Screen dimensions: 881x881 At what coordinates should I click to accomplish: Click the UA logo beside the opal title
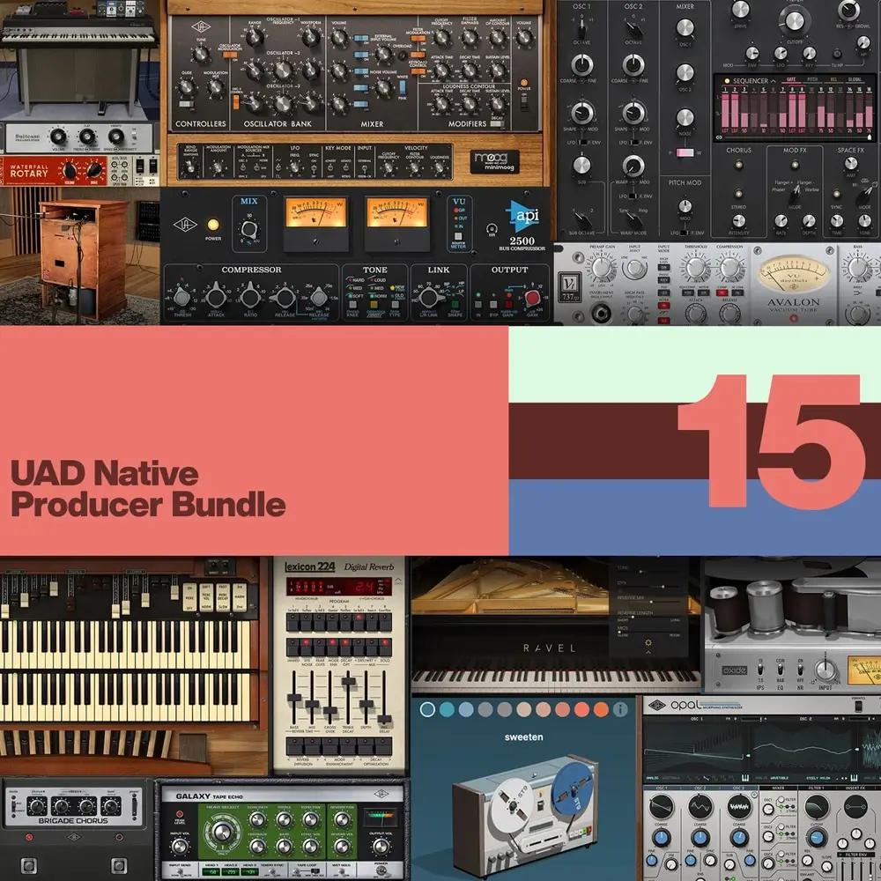coord(657,705)
